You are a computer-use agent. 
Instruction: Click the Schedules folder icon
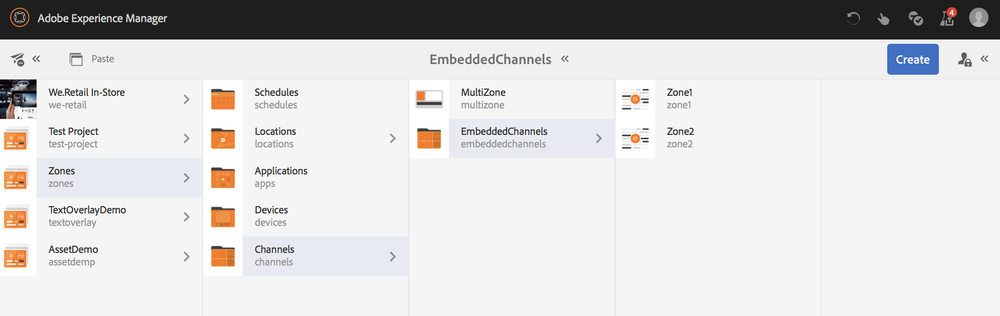point(223,99)
